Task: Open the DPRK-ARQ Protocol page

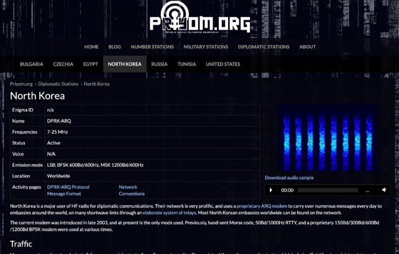Action: tap(68, 187)
